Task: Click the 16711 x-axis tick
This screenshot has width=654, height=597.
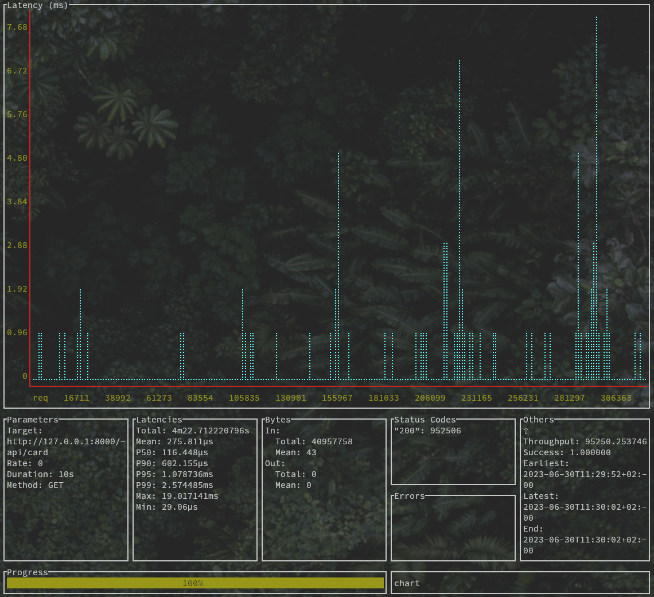Action: click(x=76, y=398)
